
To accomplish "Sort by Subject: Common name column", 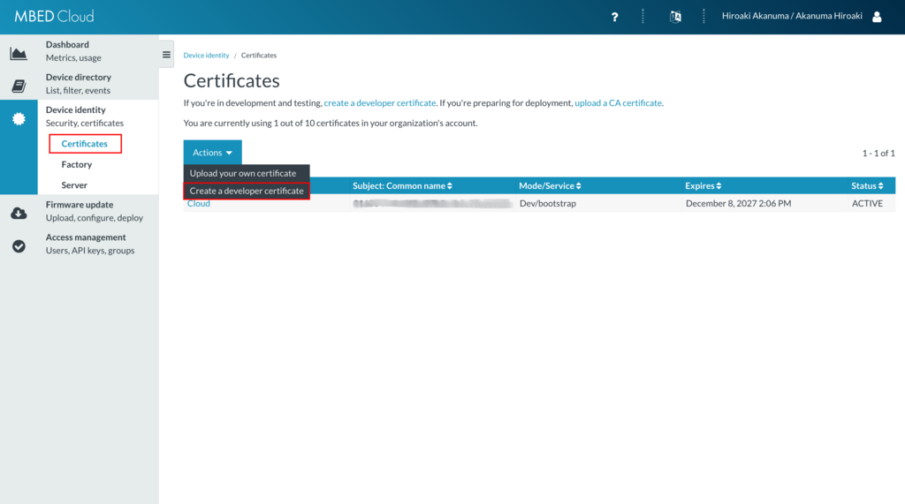I will tap(402, 185).
